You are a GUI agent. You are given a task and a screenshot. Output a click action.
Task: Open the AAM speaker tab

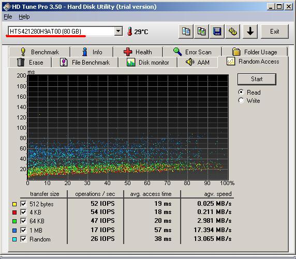click(198, 62)
